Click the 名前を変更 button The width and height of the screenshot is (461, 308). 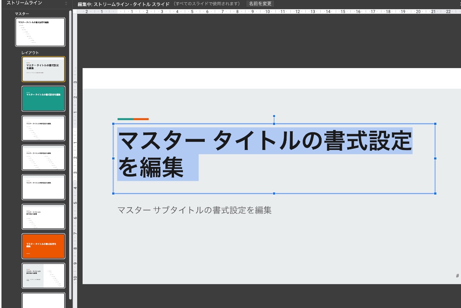[x=260, y=4]
